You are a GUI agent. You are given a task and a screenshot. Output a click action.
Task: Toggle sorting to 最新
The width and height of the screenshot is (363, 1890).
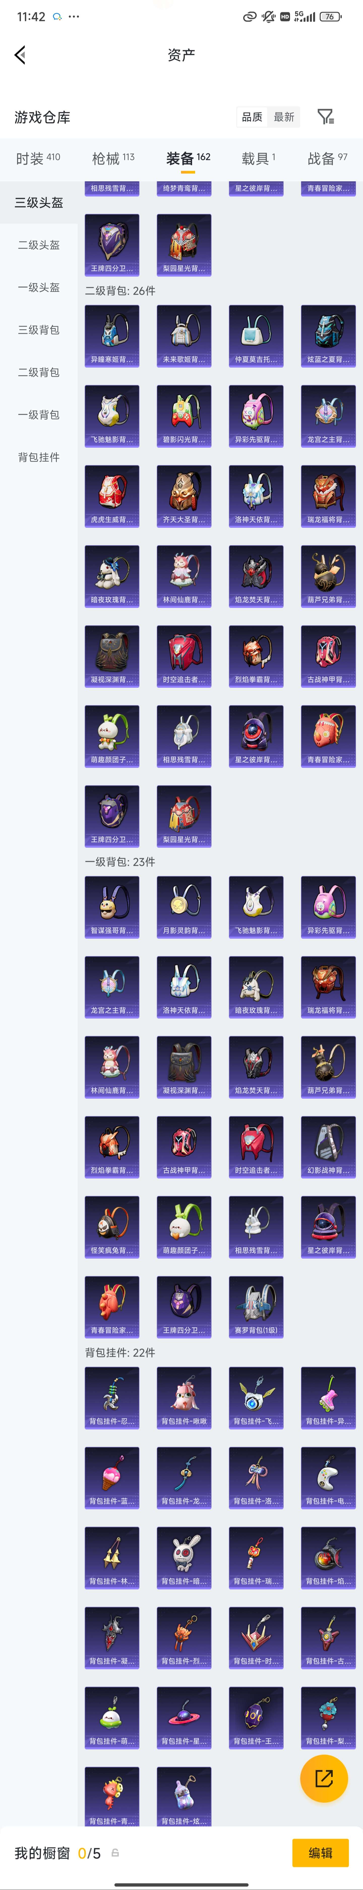(284, 117)
